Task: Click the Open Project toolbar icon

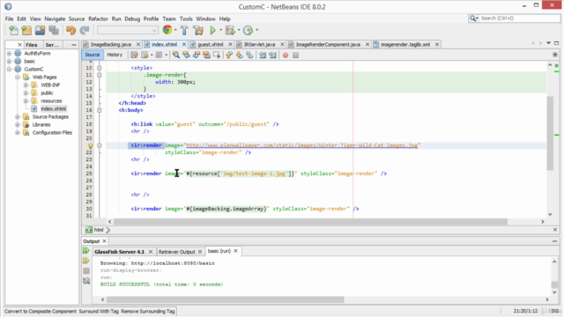Action: 40,31
